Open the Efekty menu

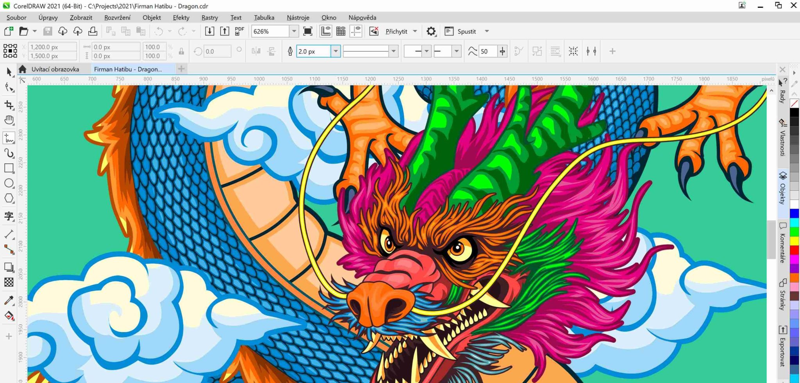point(181,18)
